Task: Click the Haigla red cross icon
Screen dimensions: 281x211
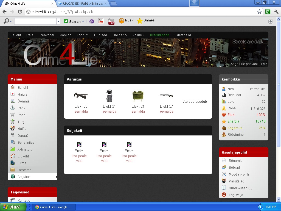Action: (13, 94)
